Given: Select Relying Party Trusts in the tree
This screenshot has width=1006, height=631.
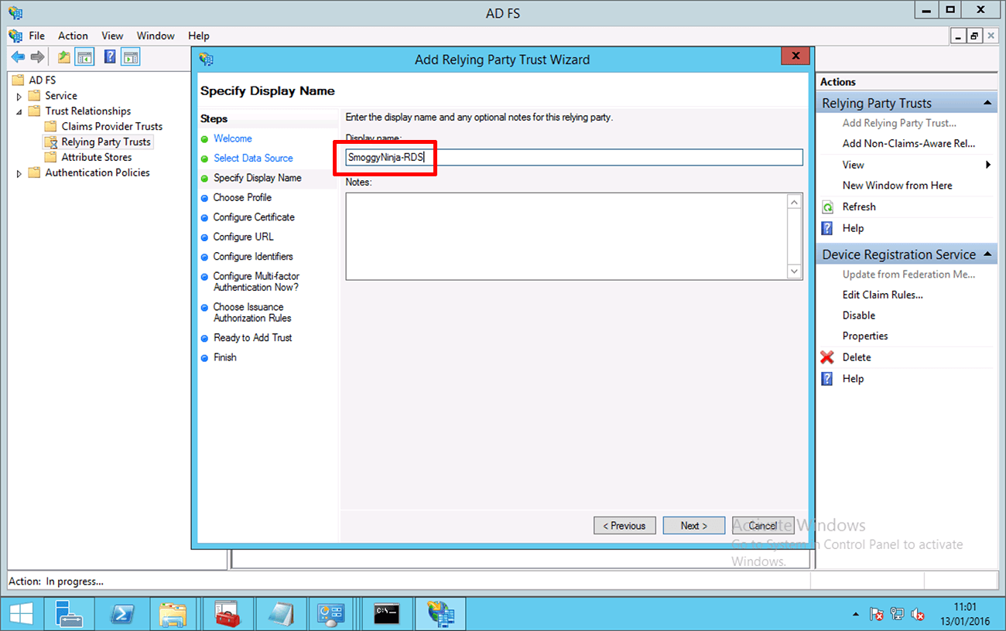Looking at the screenshot, I should tap(106, 142).
